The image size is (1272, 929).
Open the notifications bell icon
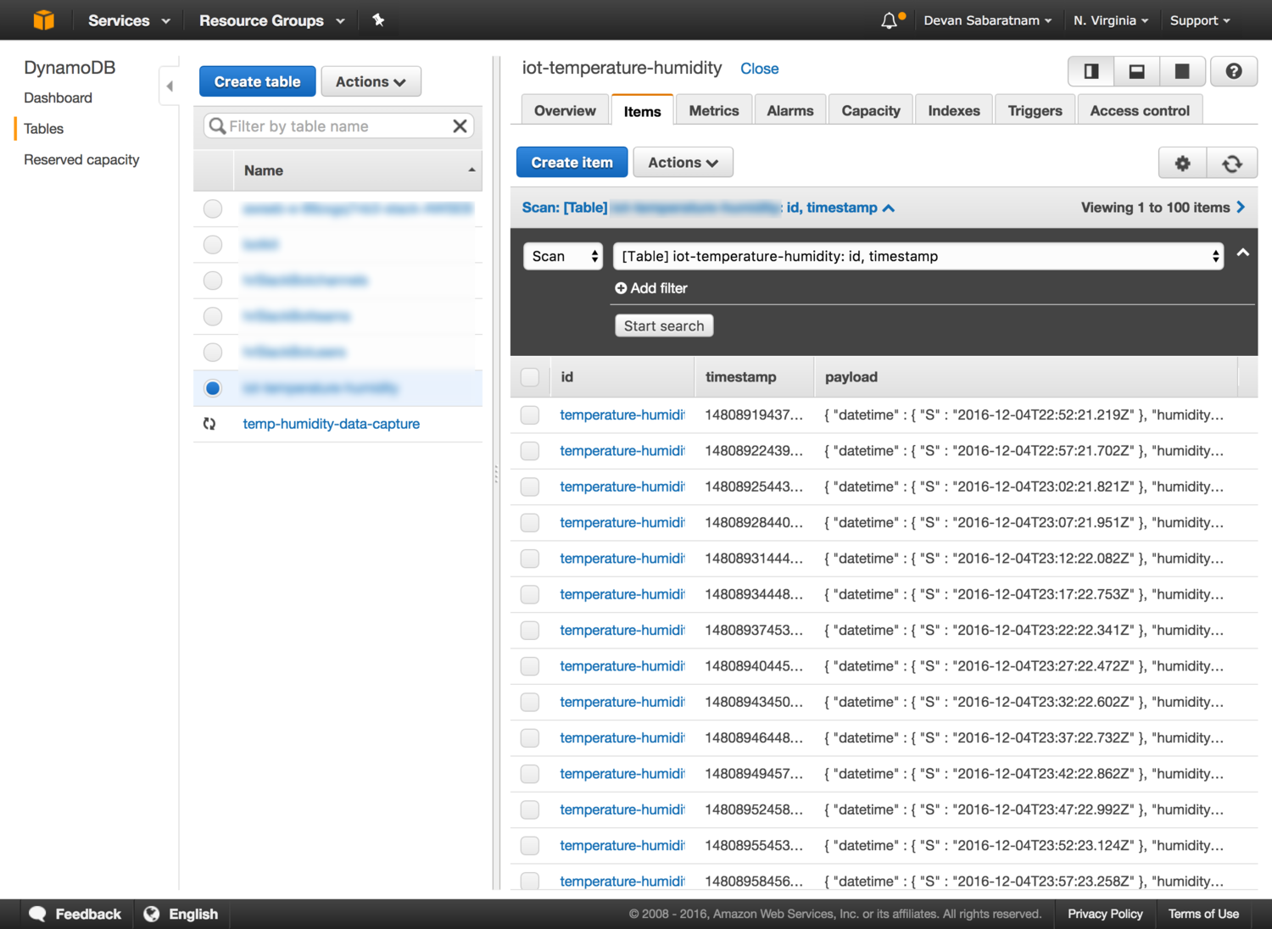coord(889,20)
